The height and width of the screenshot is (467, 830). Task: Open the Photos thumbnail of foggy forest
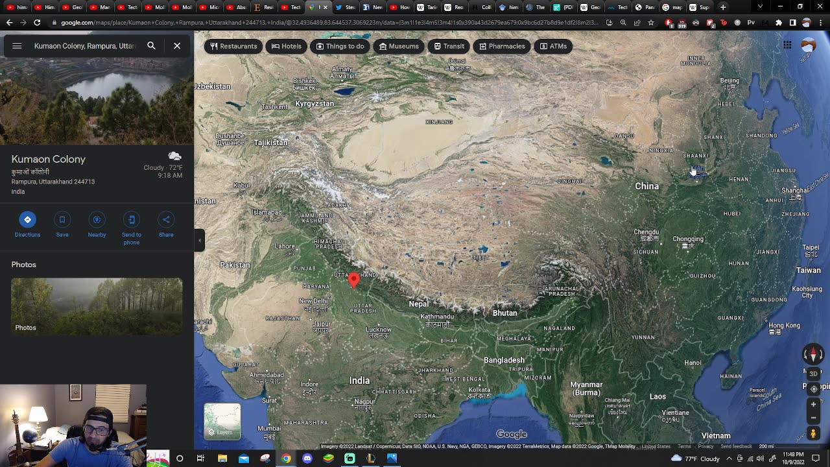pyautogui.click(x=97, y=307)
